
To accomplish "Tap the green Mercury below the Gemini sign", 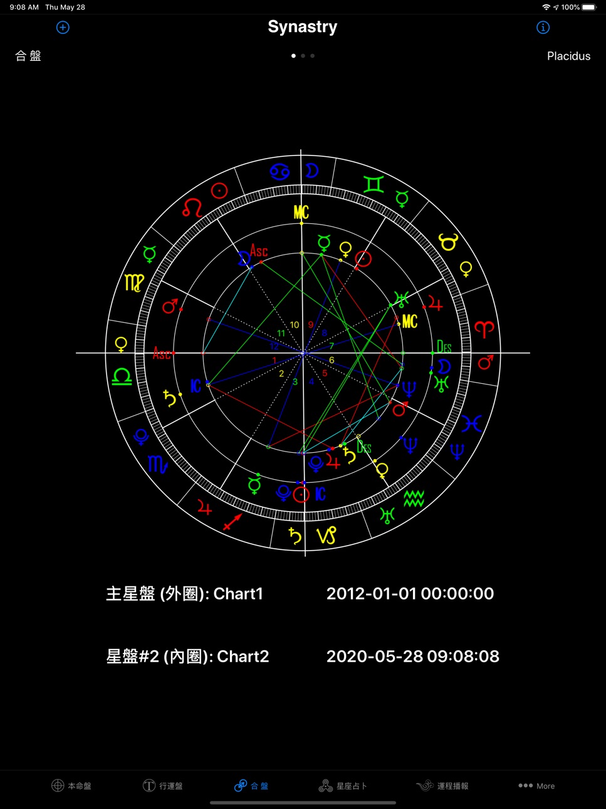I will pyautogui.click(x=402, y=199).
